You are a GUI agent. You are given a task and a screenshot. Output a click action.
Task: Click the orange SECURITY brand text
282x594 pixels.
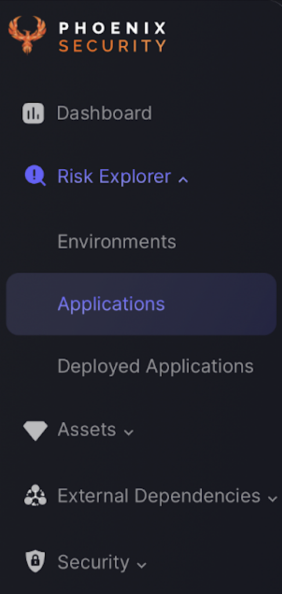(112, 46)
